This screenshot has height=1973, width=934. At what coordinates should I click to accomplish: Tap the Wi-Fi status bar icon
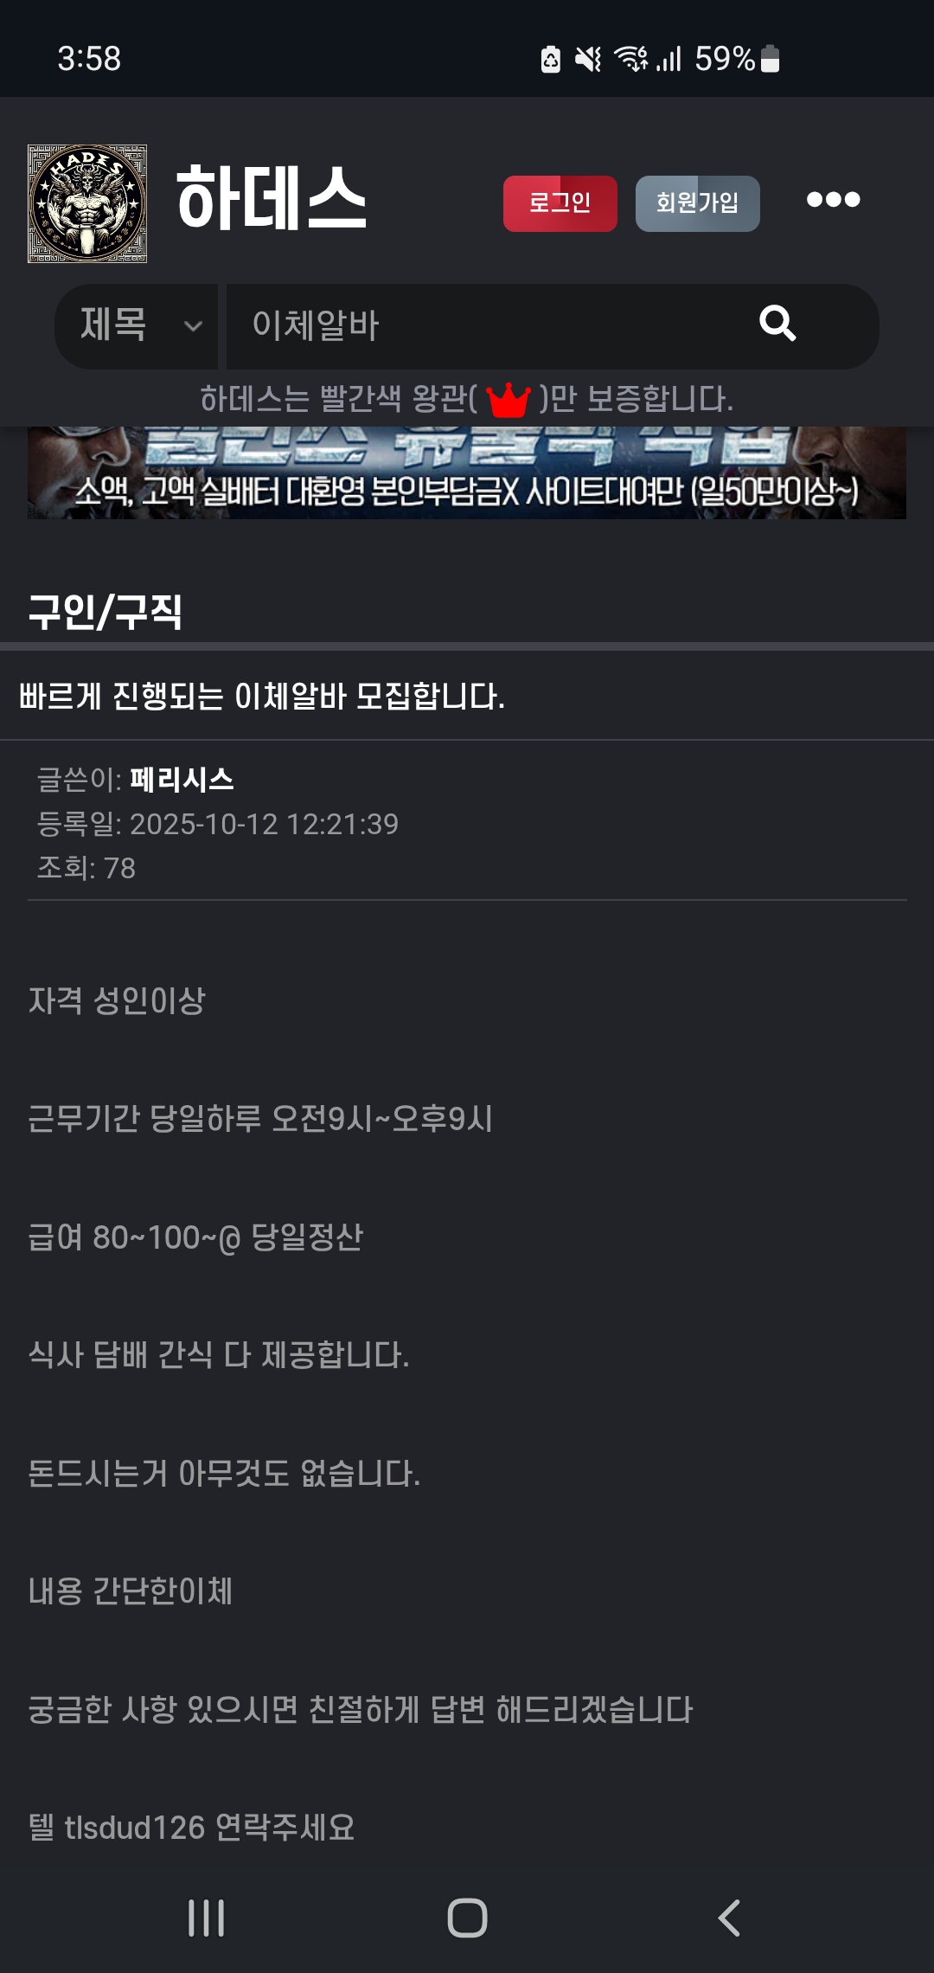point(630,59)
